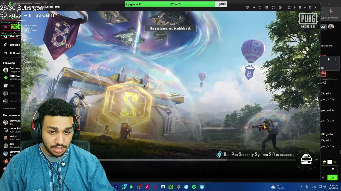Click the GameLoop side panel toggle icon
Image resolution: width=341 pixels, height=191 pixels.
tap(289, 7)
